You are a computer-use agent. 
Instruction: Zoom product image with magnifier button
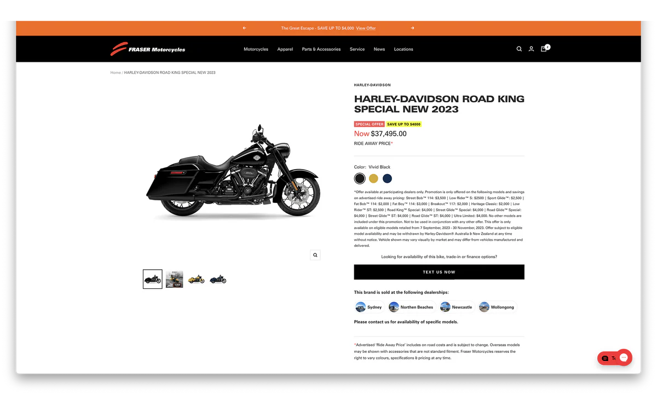(315, 255)
